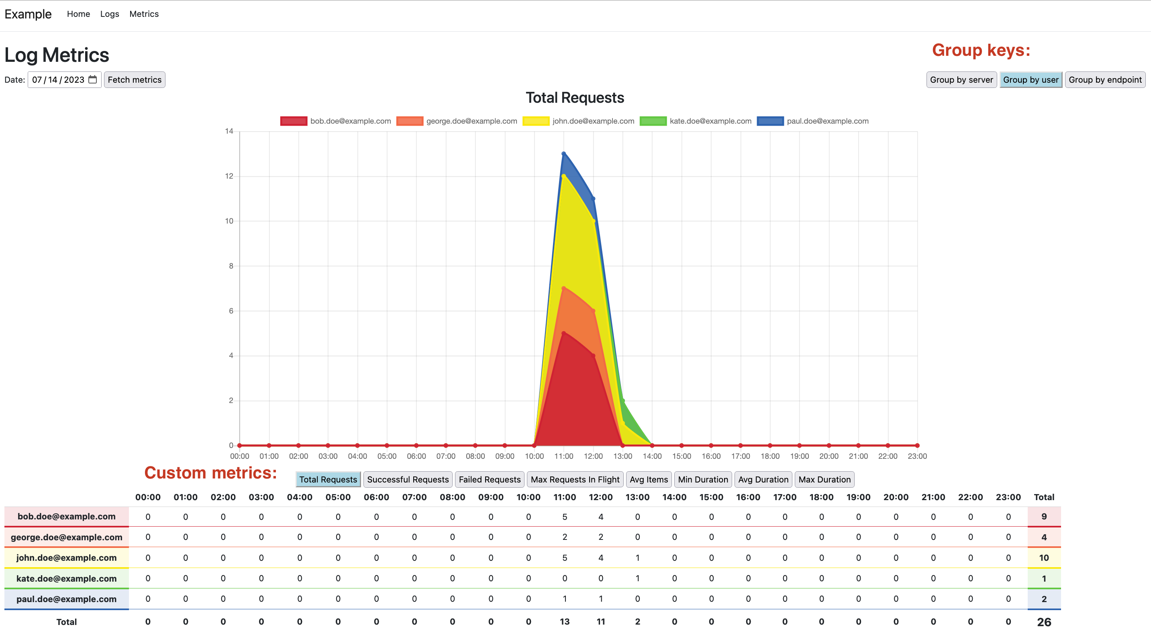Click the bob.doe legend color swatch
1151x631 pixels.
tap(294, 121)
